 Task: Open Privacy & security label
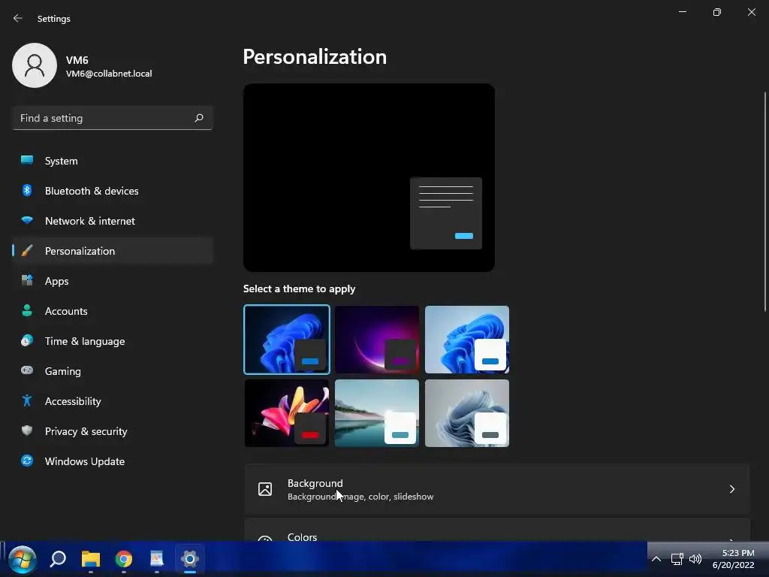pyautogui.click(x=86, y=431)
